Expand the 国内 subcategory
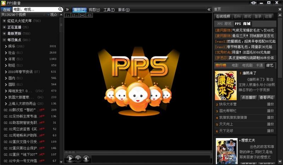The image size is (283, 165). (6, 78)
